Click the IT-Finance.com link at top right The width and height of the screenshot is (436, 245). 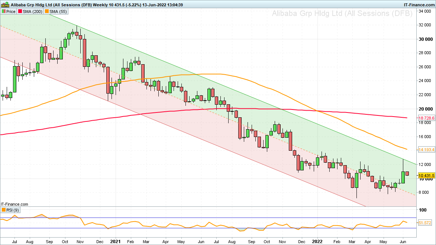419,5
